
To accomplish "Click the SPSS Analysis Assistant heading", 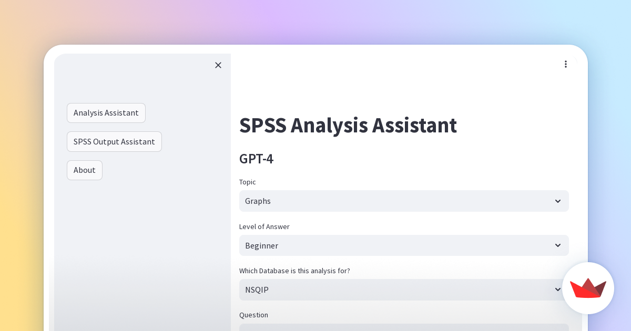I will point(348,126).
